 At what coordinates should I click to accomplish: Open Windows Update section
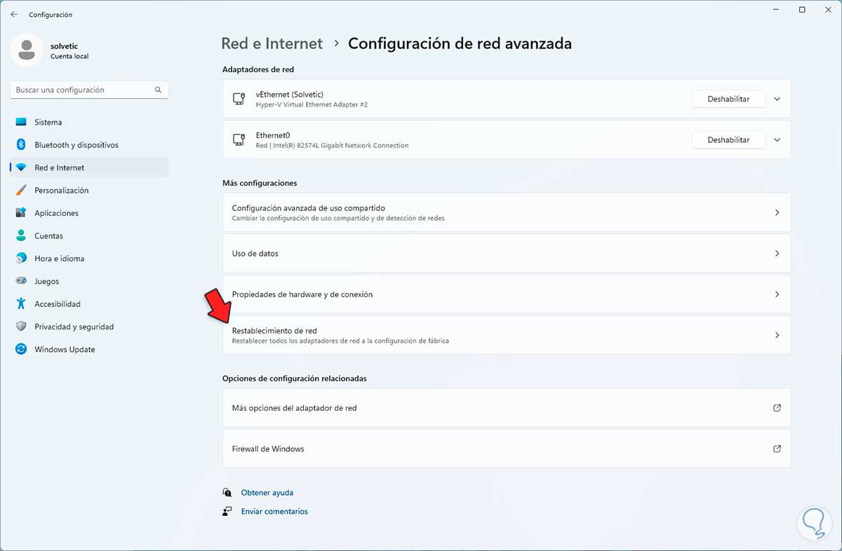(65, 349)
